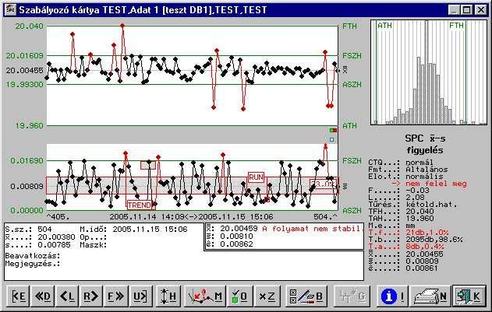This screenshot has height=312, width=492.
Task: Click the 'nem felel meg' red status text
Action: coord(436,184)
